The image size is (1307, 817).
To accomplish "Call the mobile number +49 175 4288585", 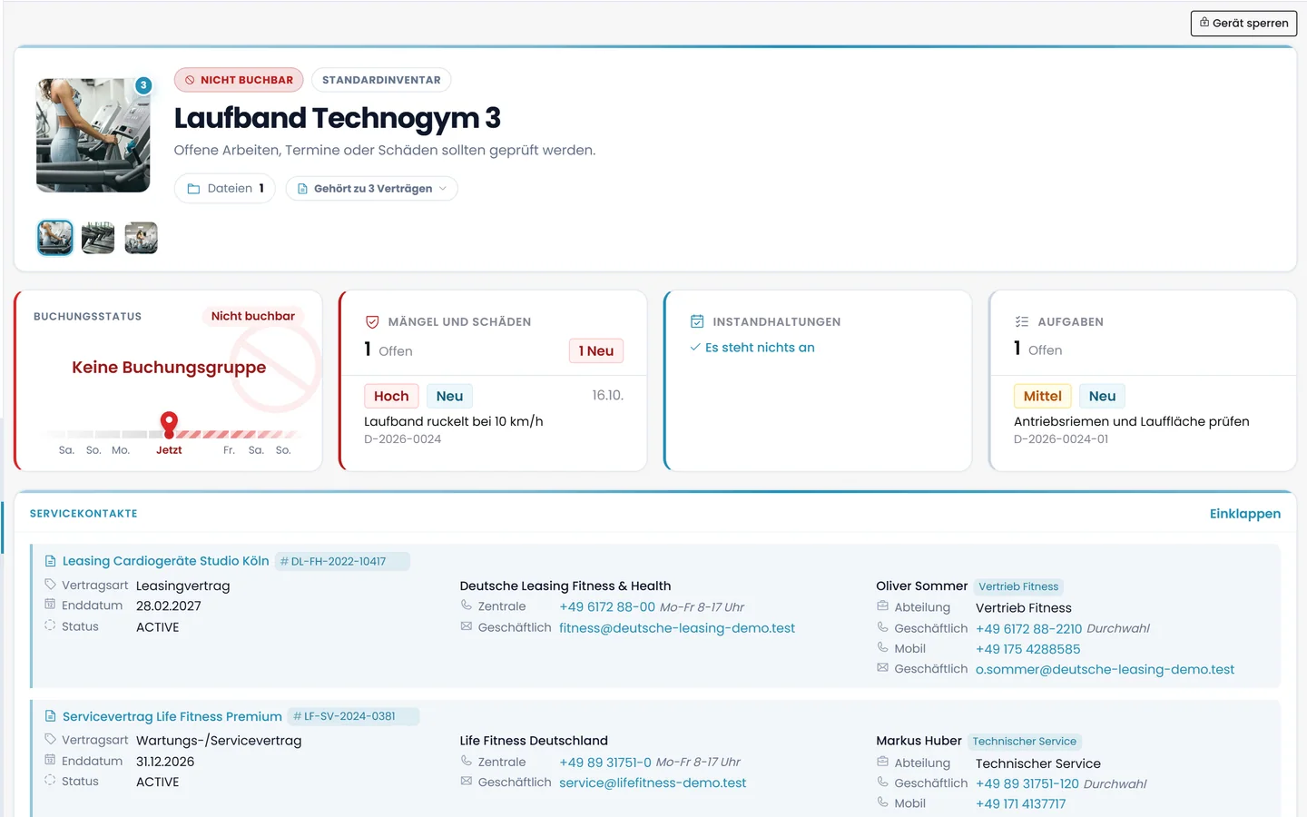I will [x=1028, y=649].
